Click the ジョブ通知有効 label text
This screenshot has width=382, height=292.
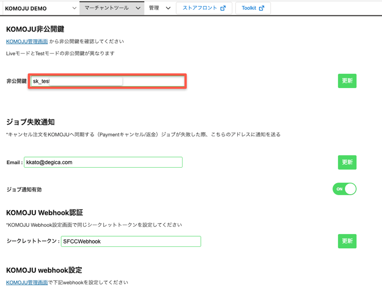coord(24,189)
